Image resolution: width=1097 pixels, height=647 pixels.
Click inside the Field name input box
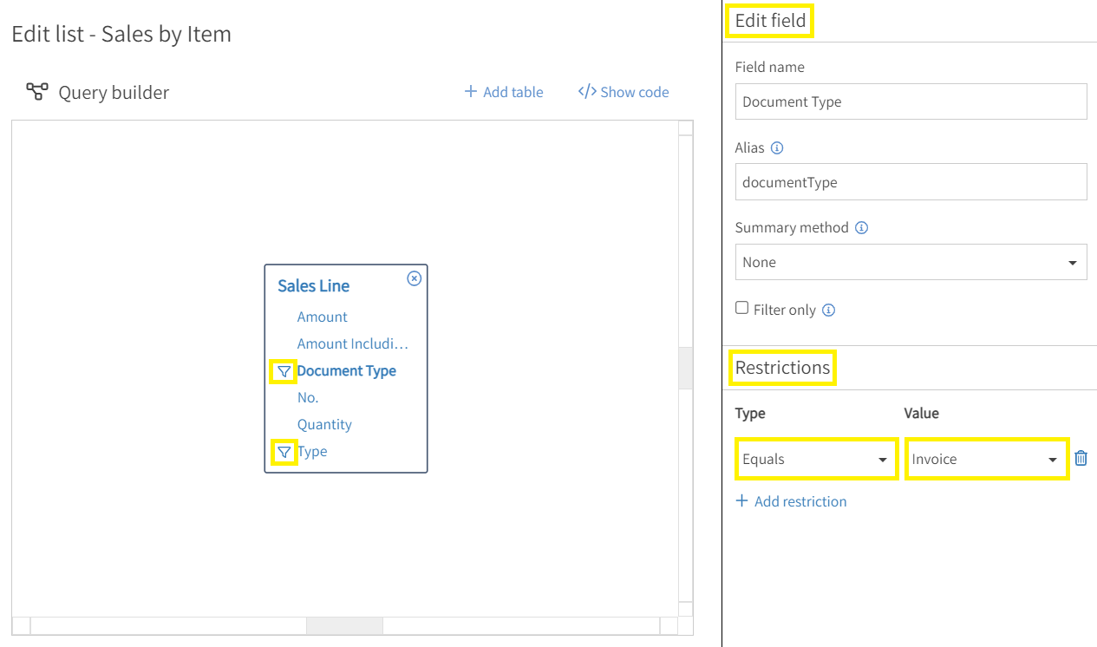pyautogui.click(x=911, y=101)
